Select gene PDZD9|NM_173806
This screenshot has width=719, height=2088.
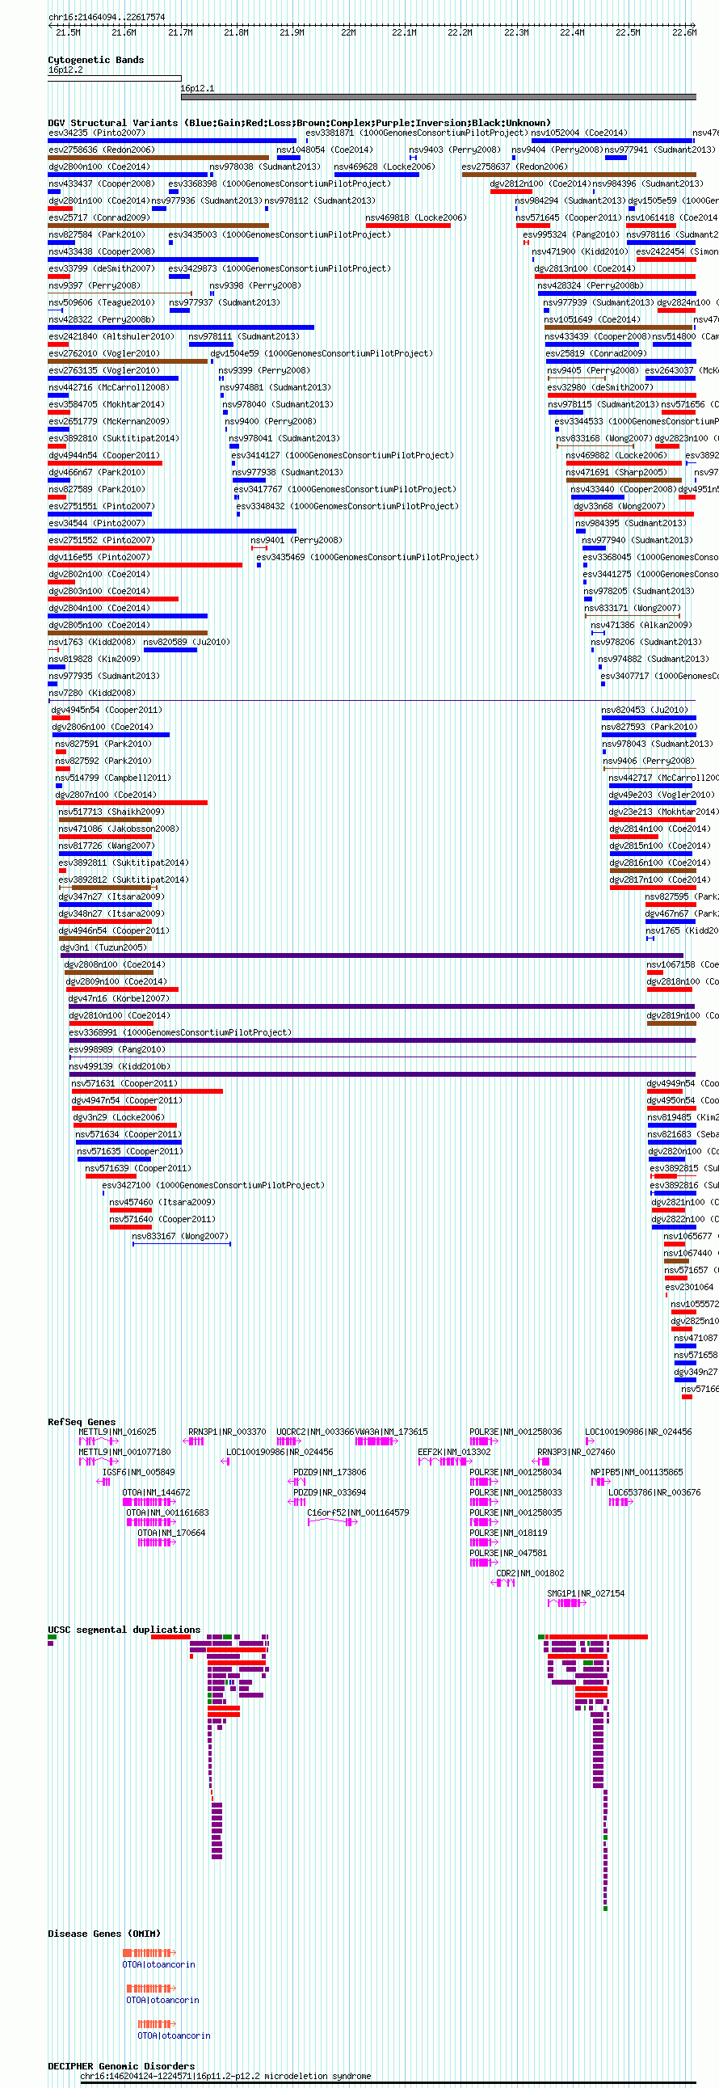[x=330, y=1474]
